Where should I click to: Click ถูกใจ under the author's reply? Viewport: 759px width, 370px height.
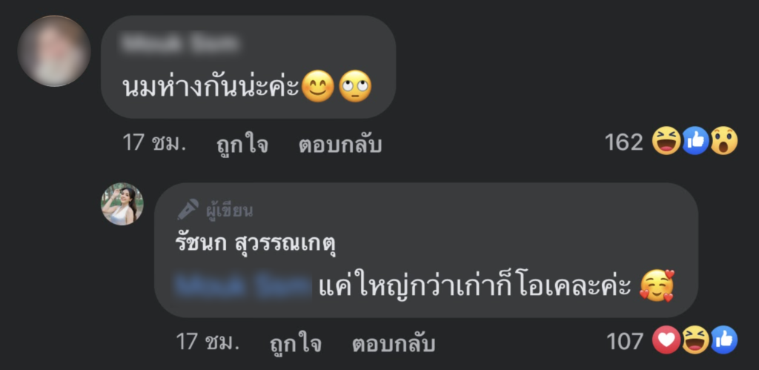tap(295, 343)
